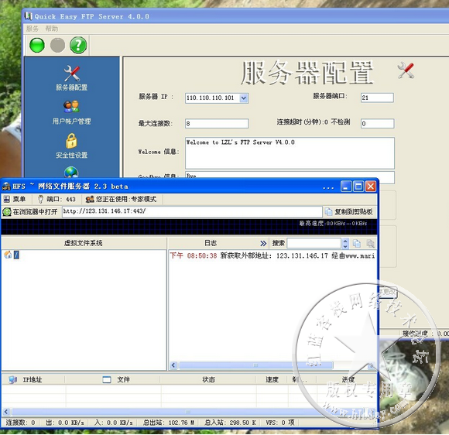The image size is (449, 435).
Task: Click log entry 下午 08:50:38 line
Action: tap(272, 255)
